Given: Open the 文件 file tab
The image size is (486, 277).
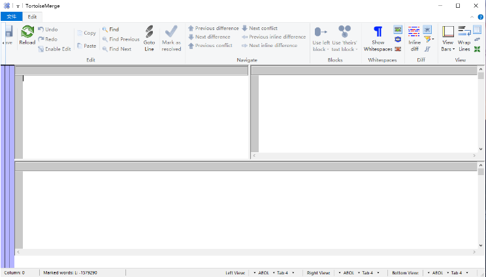Looking at the screenshot, I should [x=12, y=17].
